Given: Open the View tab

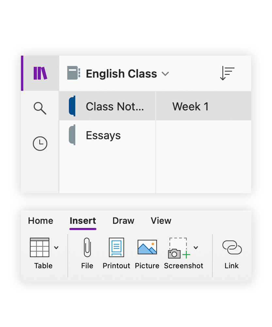Looking at the screenshot, I should (161, 221).
